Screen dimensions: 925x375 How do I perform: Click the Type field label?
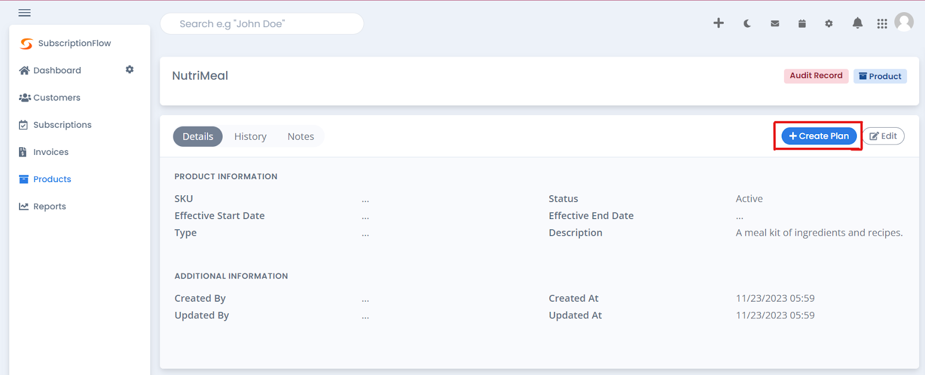[186, 233]
